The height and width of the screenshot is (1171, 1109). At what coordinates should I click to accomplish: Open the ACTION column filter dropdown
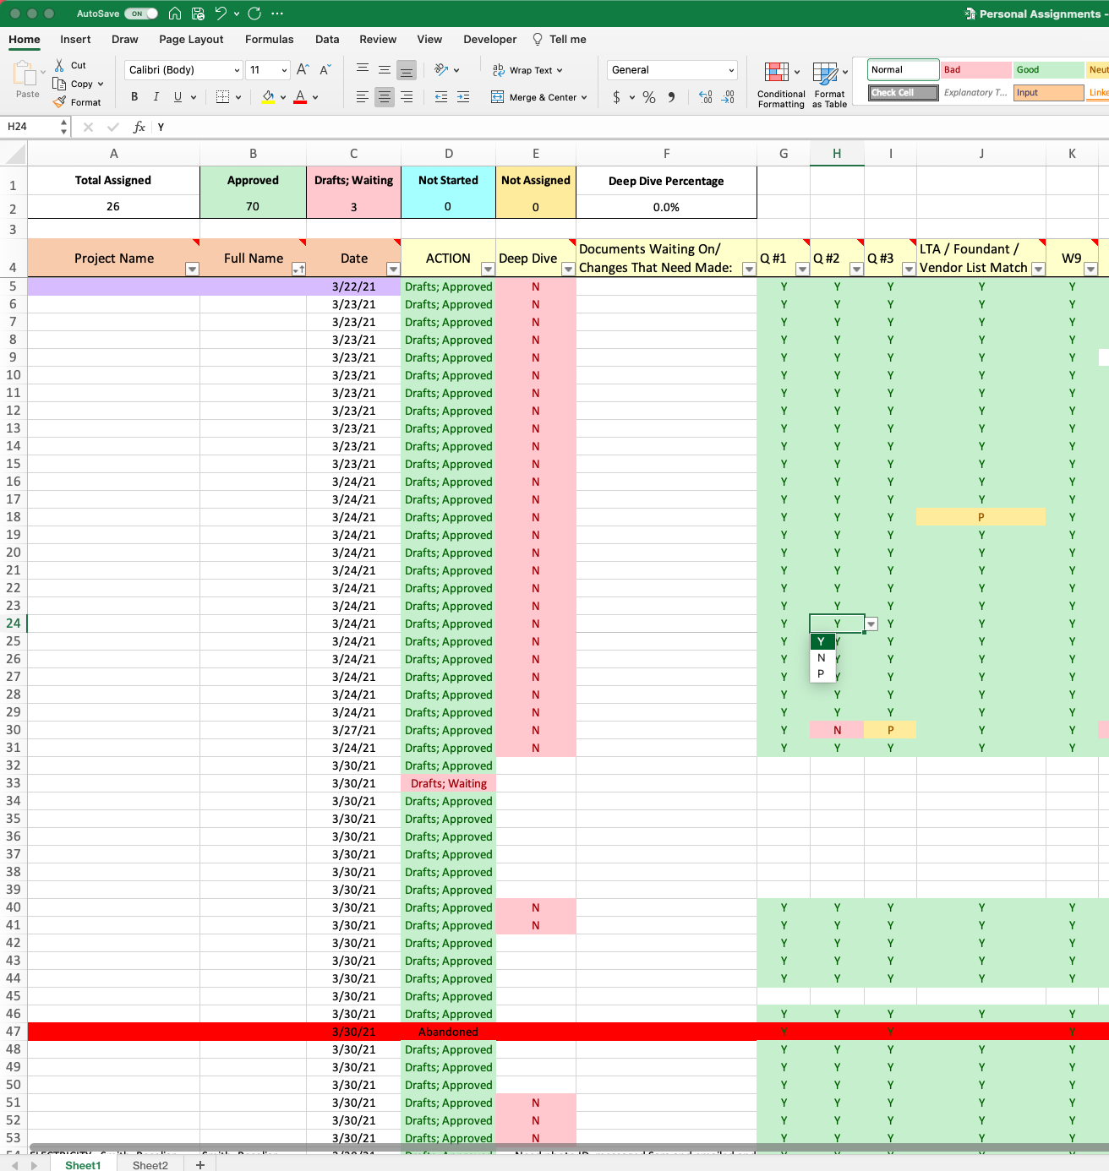coord(488,269)
